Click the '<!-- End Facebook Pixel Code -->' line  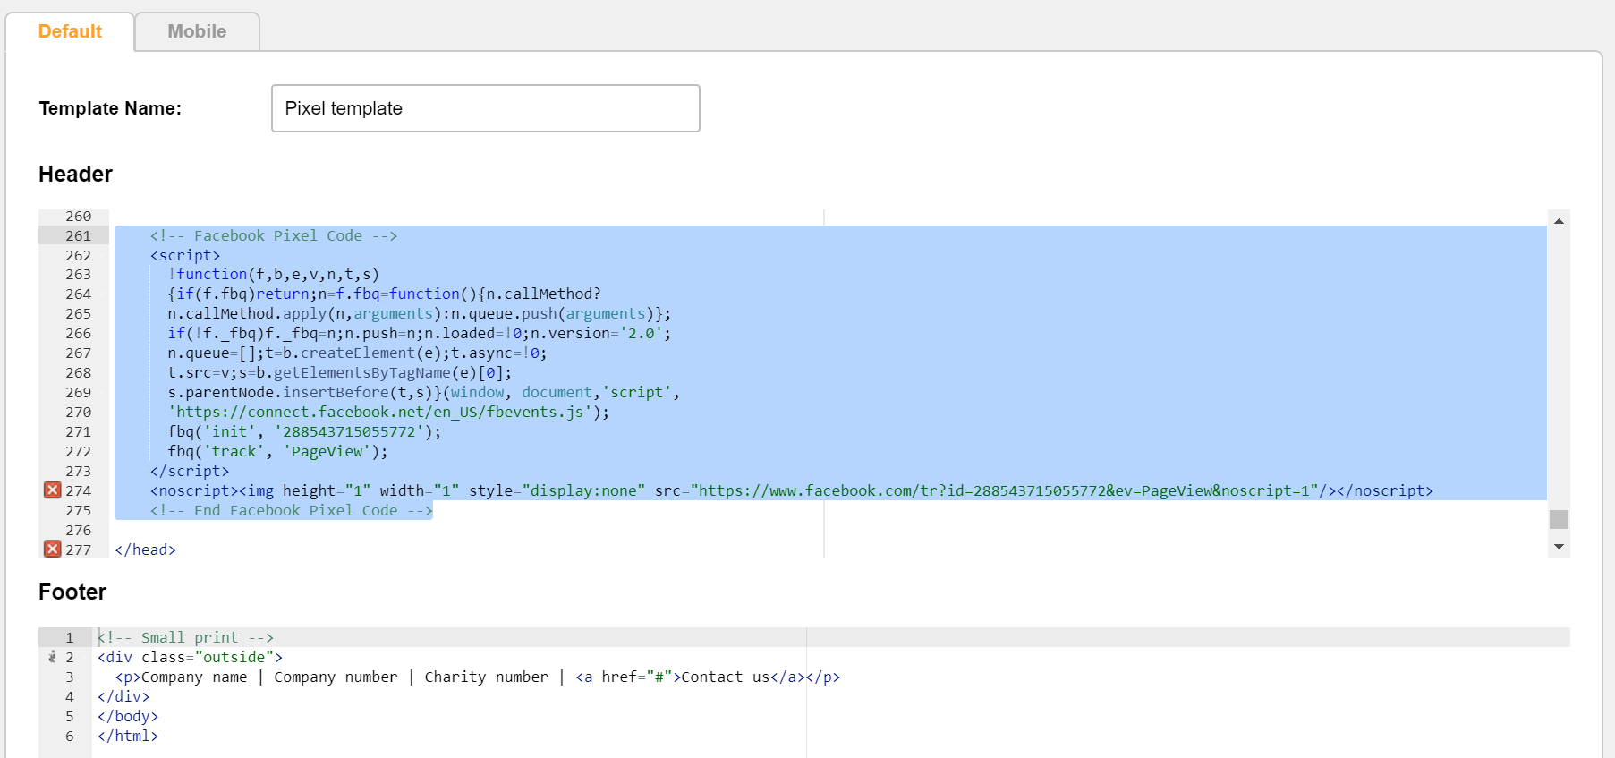pos(292,511)
